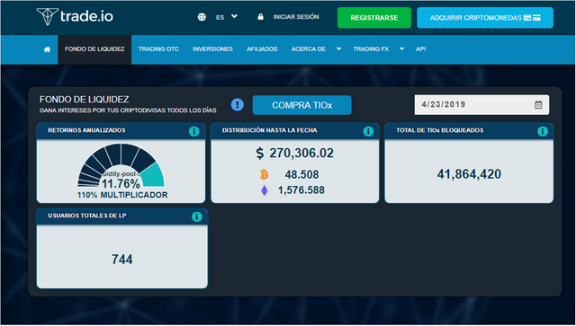Click the 1,576.588 Ethereum amount
Viewport: 576px width, 326px height.
301,190
